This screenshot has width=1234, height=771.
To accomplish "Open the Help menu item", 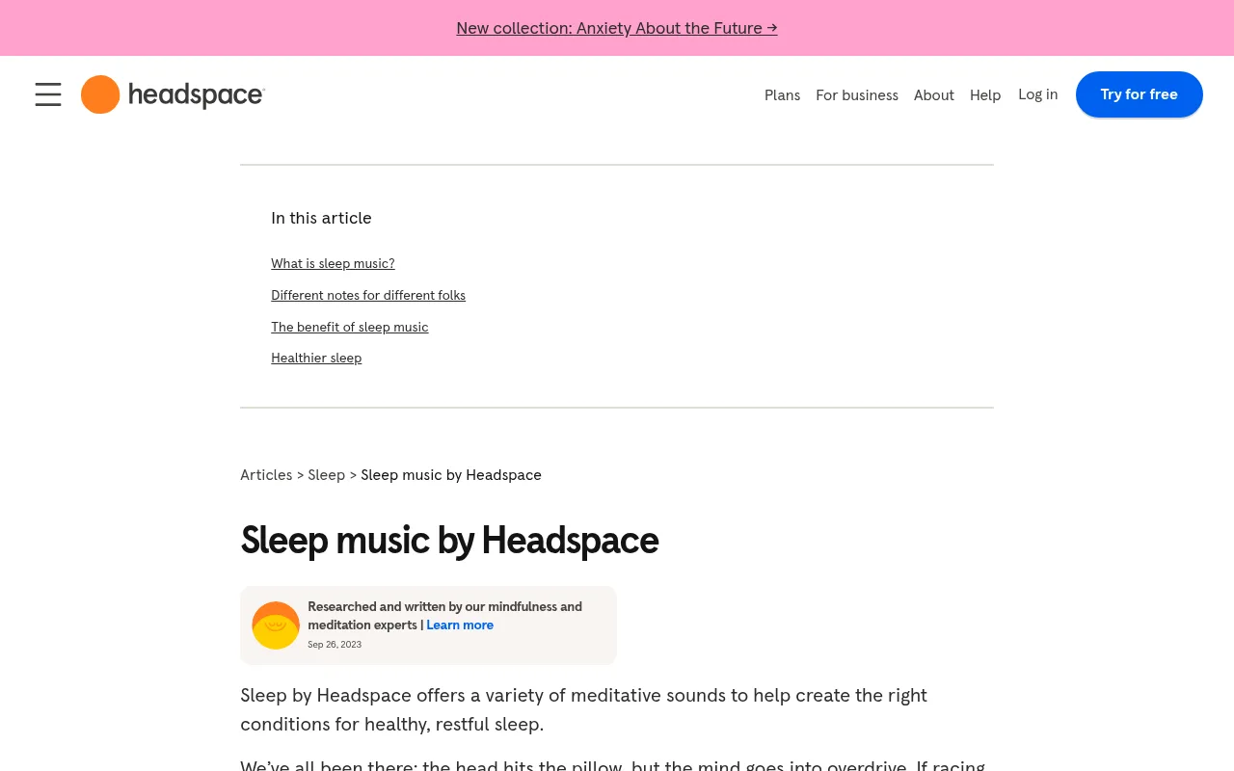I will point(985,95).
